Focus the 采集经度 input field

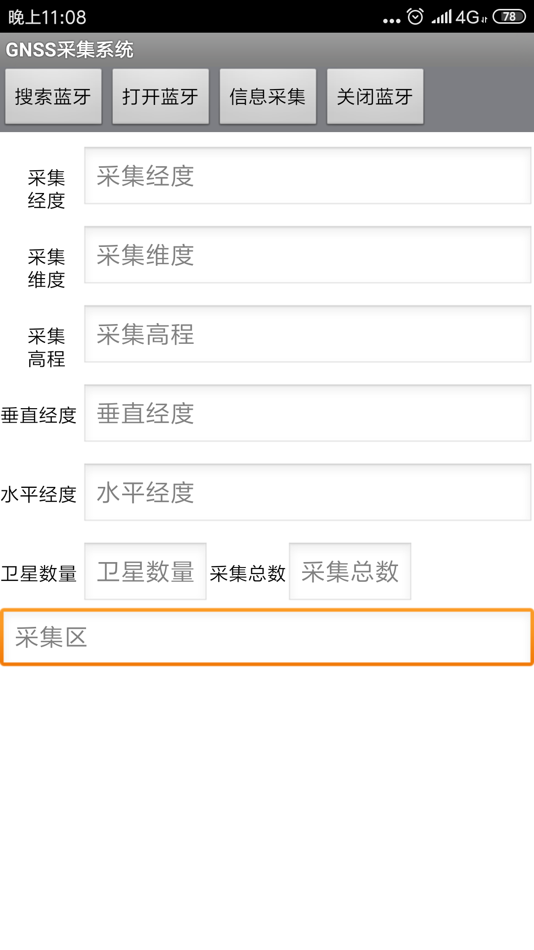pos(308,176)
